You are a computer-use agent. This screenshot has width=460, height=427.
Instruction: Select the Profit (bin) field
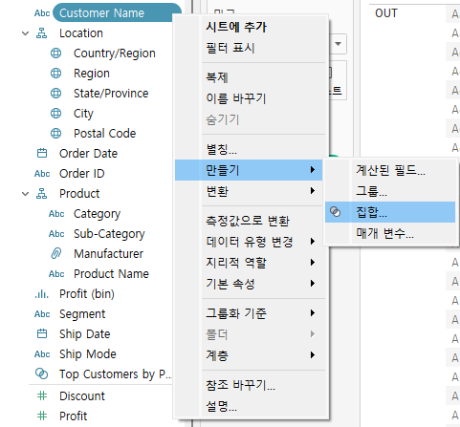pos(87,294)
